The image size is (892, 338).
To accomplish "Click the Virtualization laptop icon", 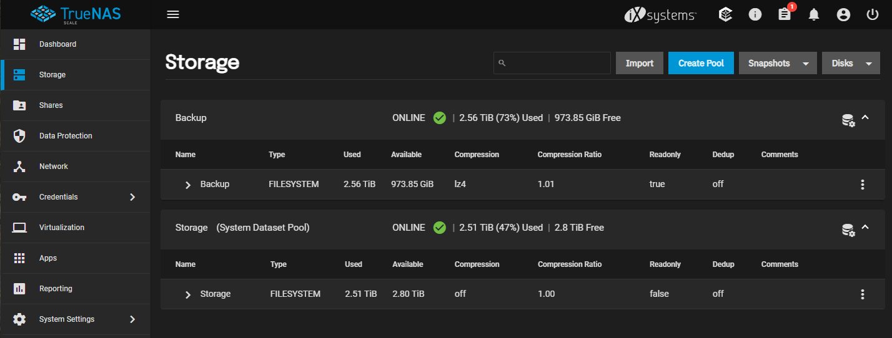I will pos(19,228).
